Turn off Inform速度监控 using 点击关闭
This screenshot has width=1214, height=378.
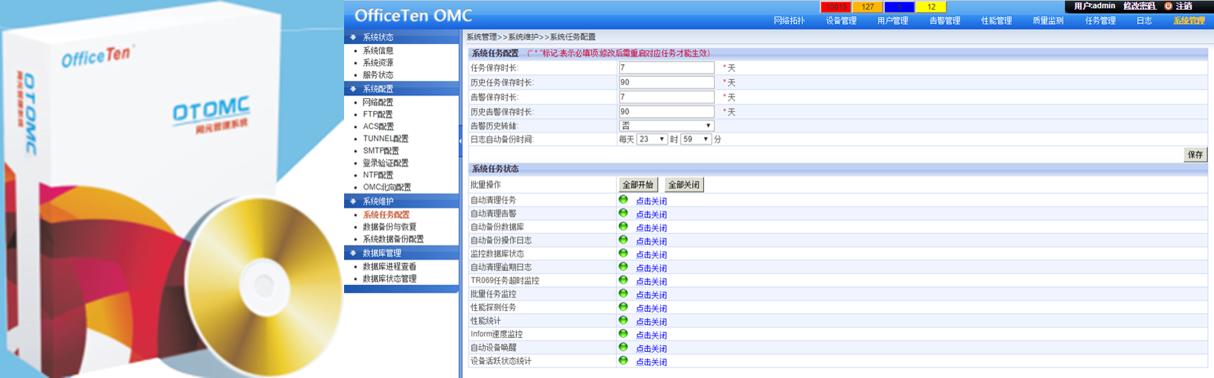coord(651,335)
